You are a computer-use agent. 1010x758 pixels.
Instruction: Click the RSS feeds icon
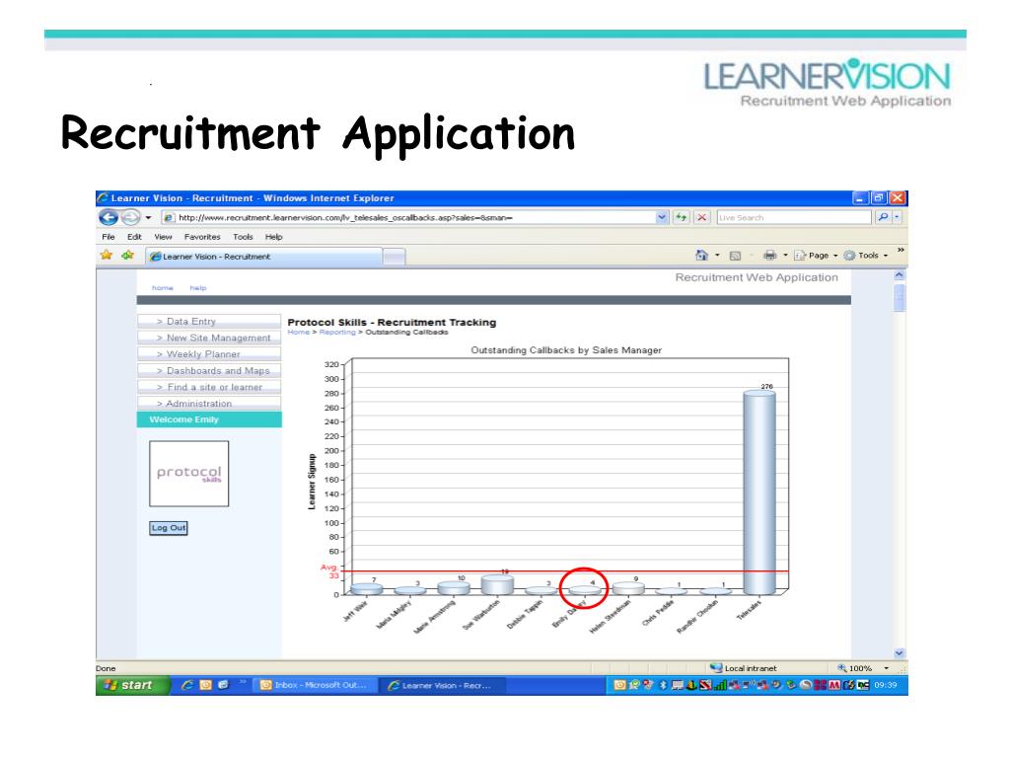click(735, 256)
